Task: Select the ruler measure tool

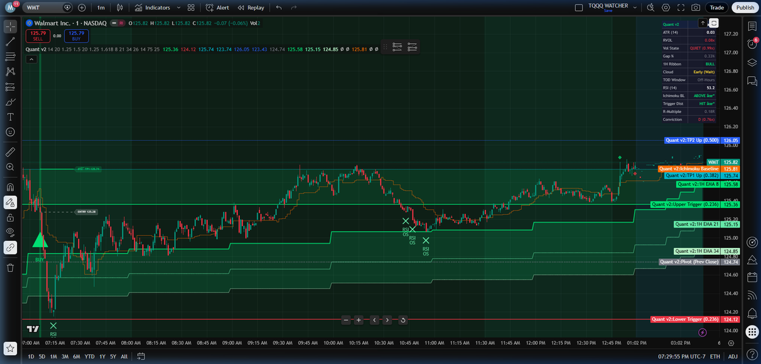Action: (x=10, y=153)
